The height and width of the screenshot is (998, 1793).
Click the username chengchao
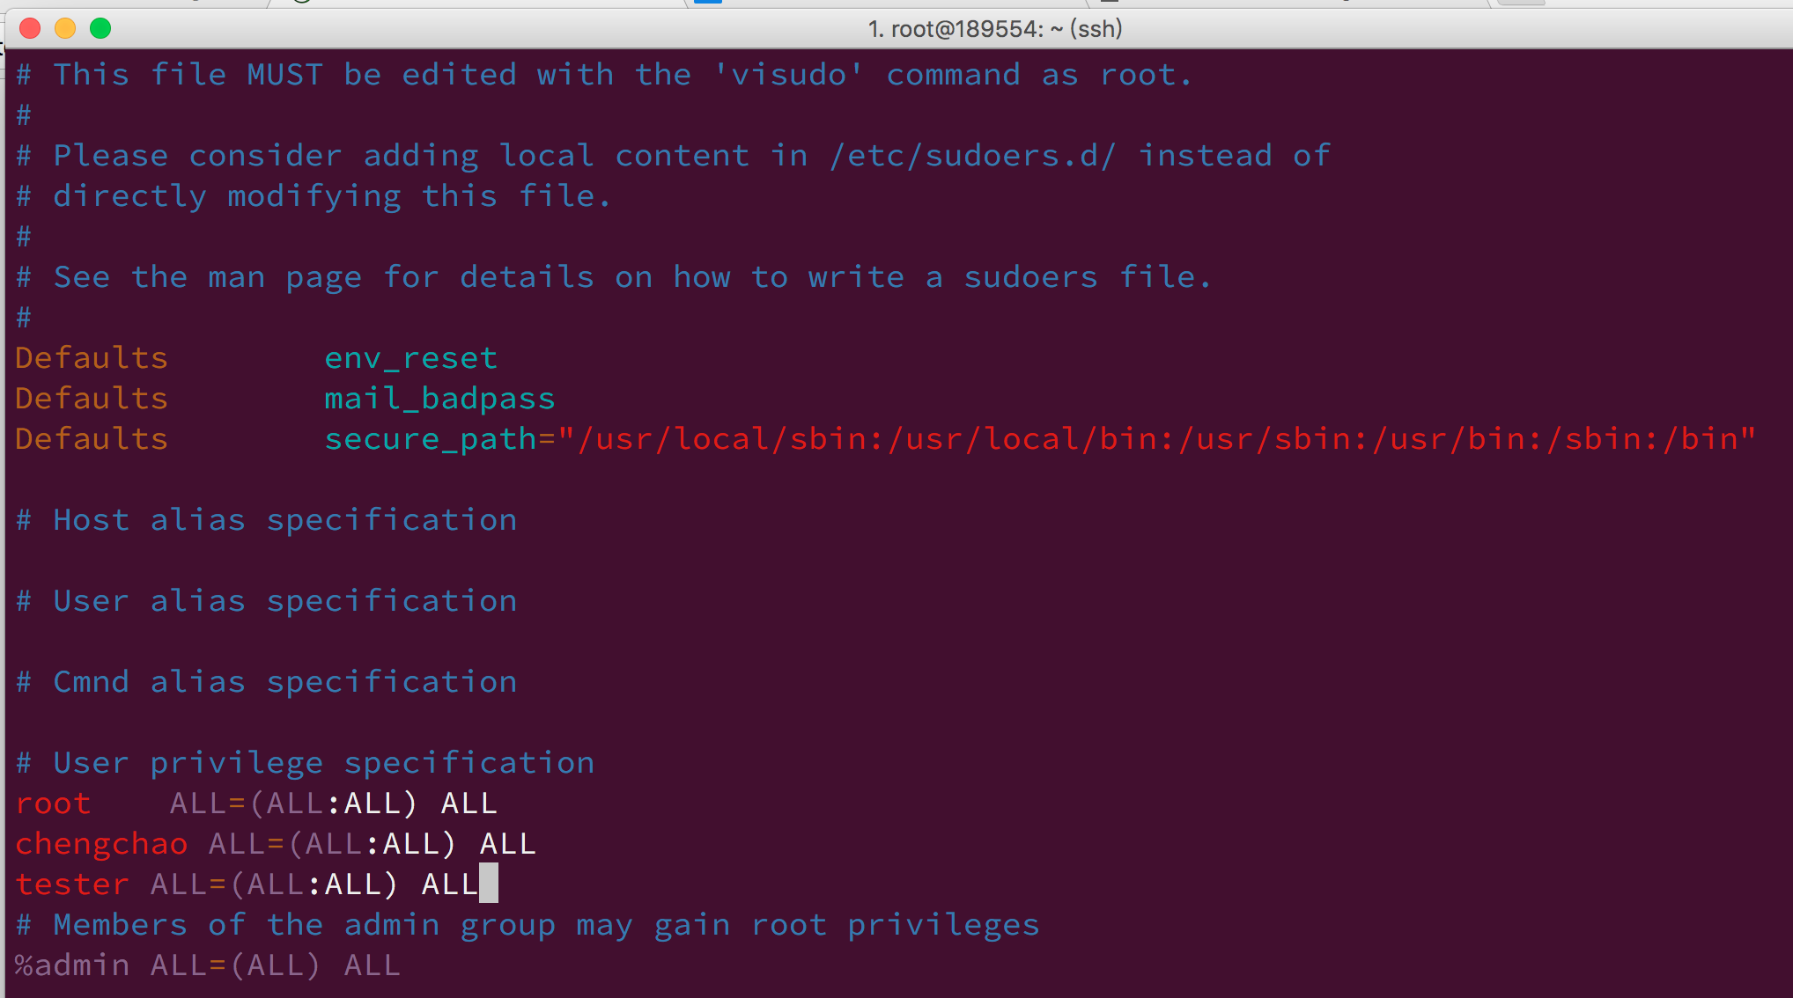pos(102,845)
